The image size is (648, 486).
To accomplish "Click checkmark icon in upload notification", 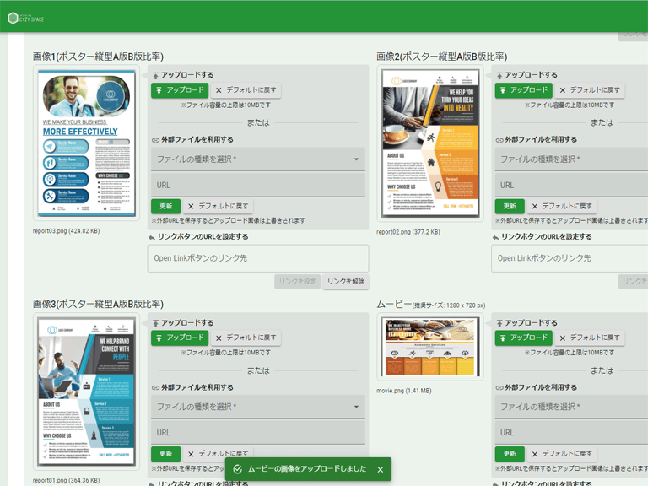I will click(238, 469).
